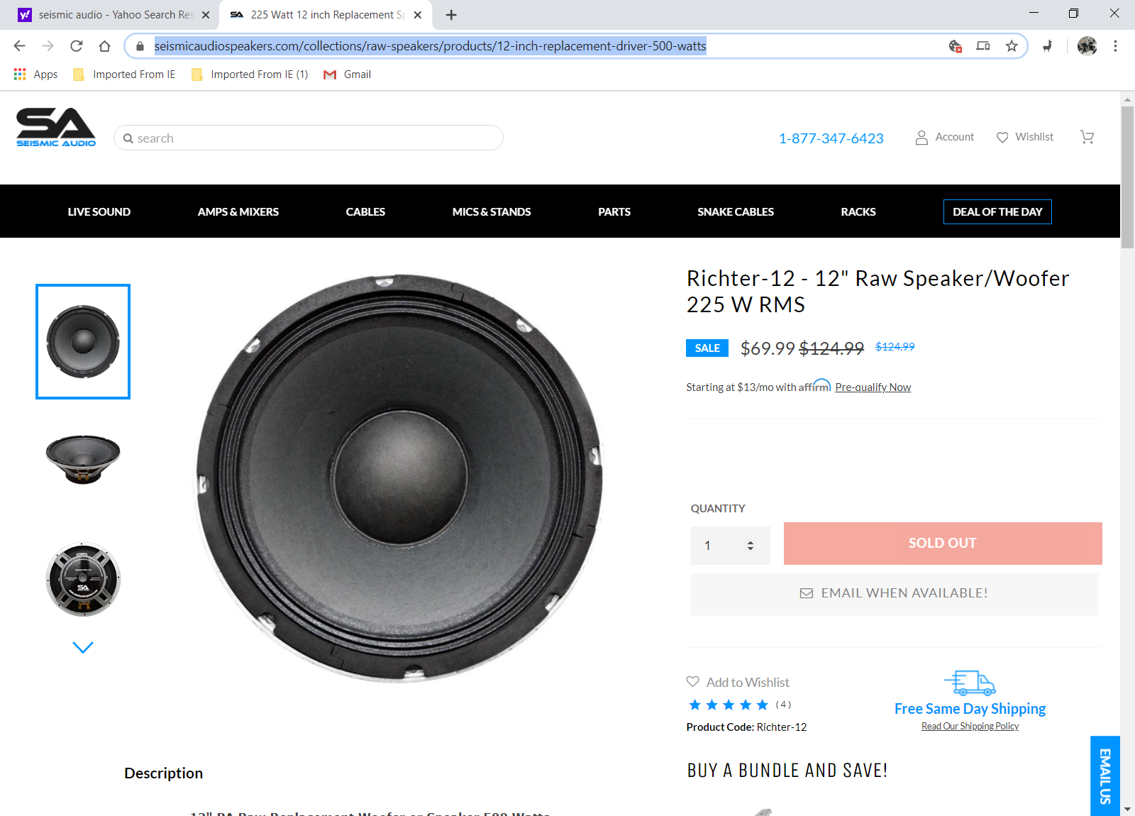Click the site search field
This screenshot has height=816, width=1135.
click(x=309, y=138)
